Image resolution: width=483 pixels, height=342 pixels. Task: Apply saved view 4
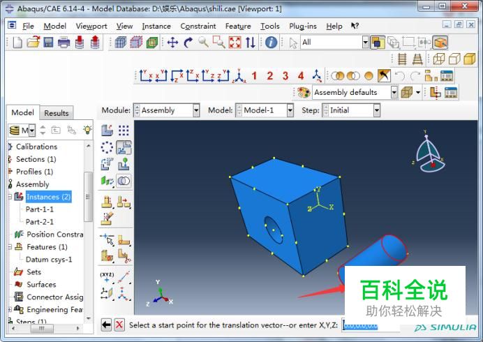coord(301,75)
